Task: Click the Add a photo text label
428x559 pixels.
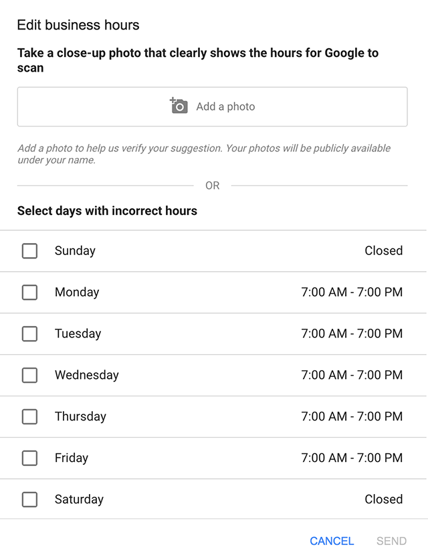Action: coord(225,106)
